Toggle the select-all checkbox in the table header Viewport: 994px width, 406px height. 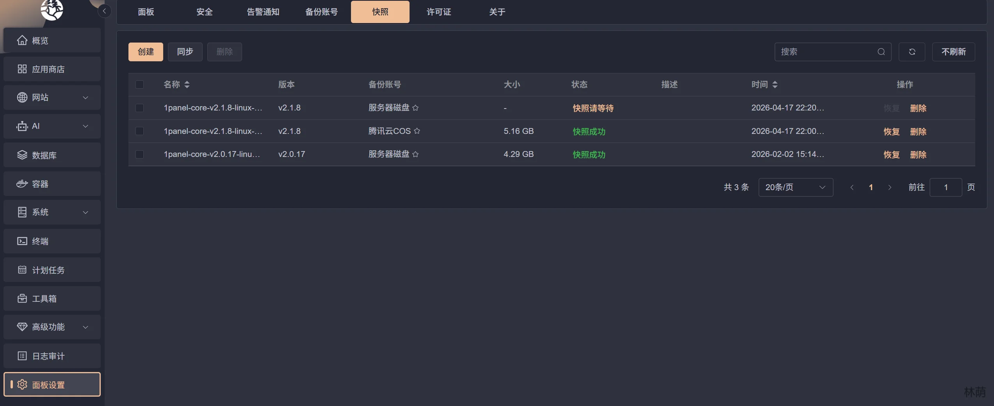coord(139,84)
